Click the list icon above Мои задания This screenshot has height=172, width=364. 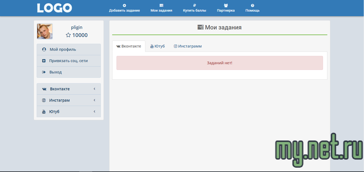pos(161,5)
